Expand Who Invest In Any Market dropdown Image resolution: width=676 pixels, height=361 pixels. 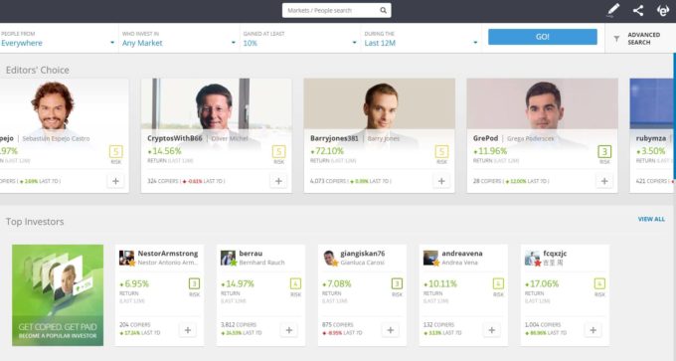[x=179, y=39]
